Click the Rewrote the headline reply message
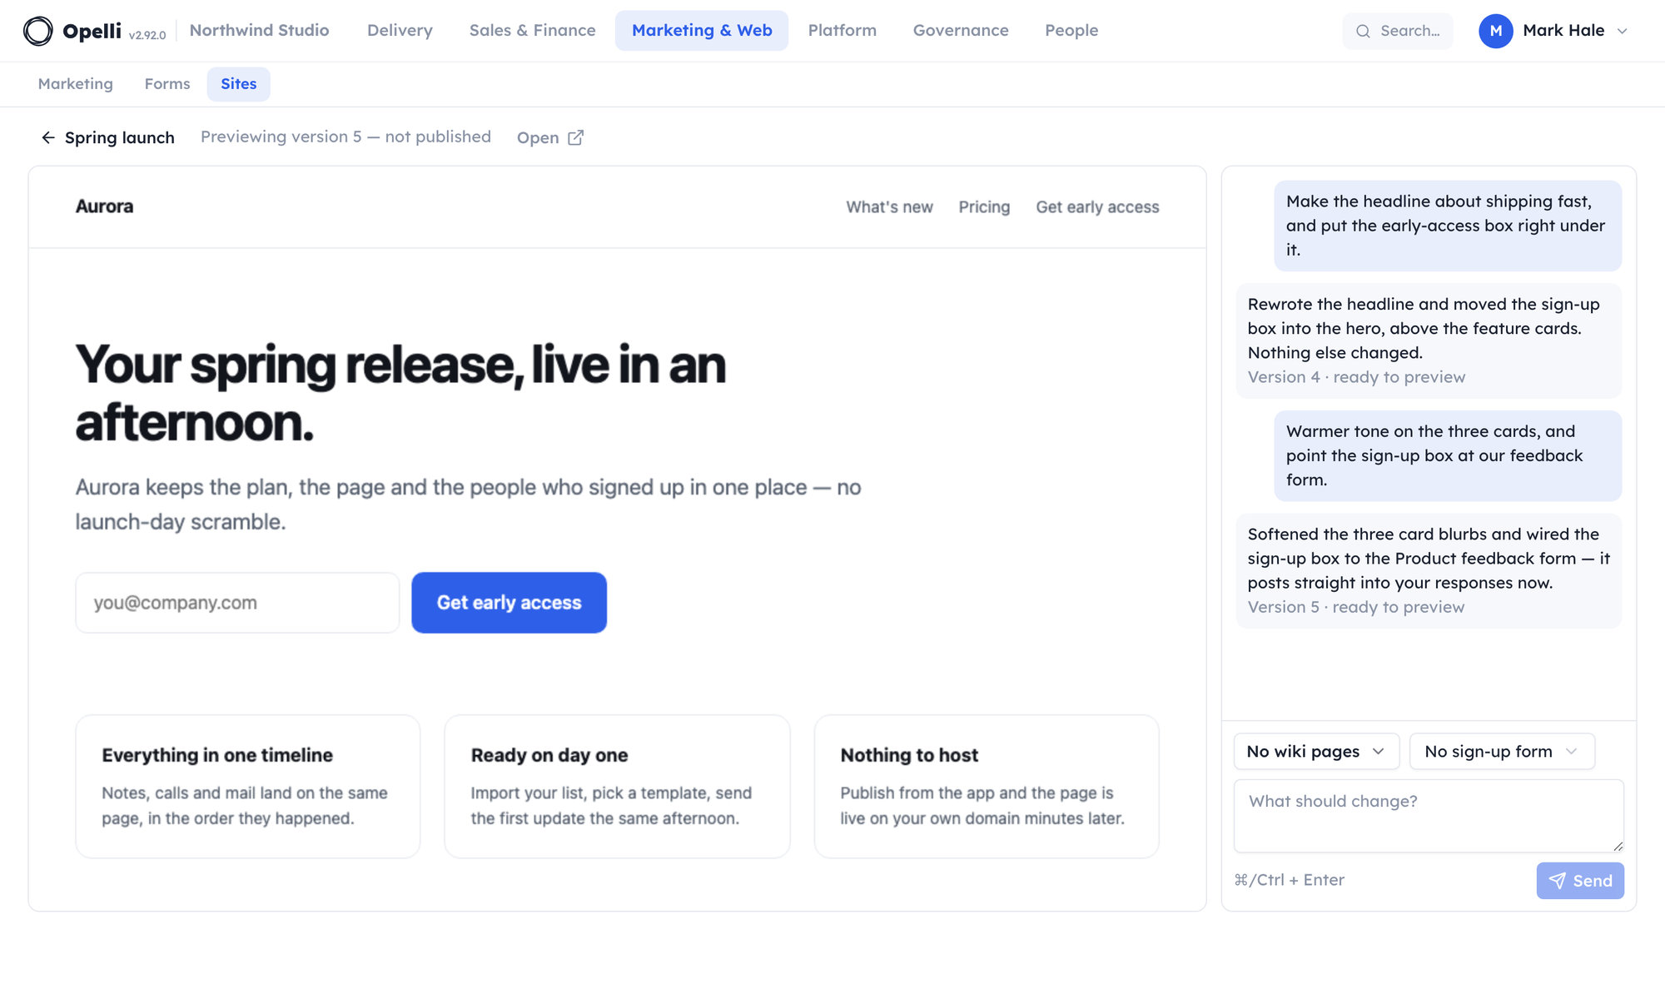The width and height of the screenshot is (1665, 994). pos(1429,340)
